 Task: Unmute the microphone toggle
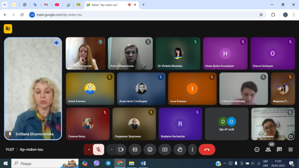click(98, 149)
